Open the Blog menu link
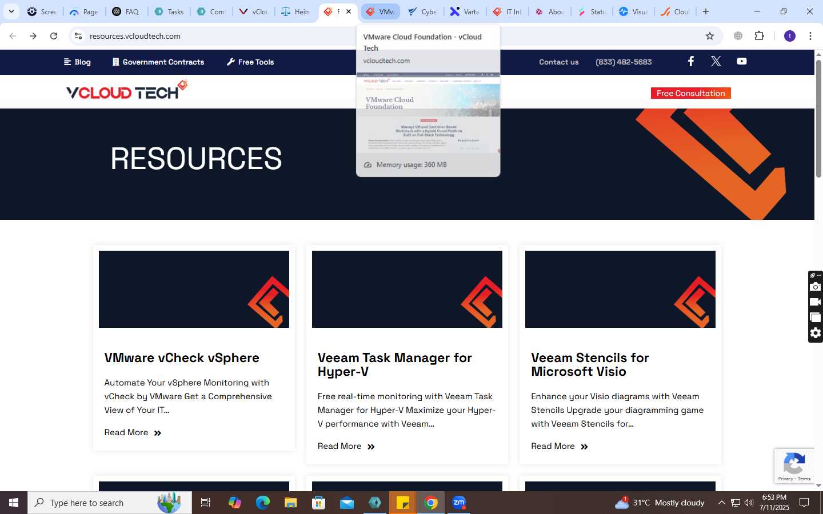 pyautogui.click(x=77, y=62)
